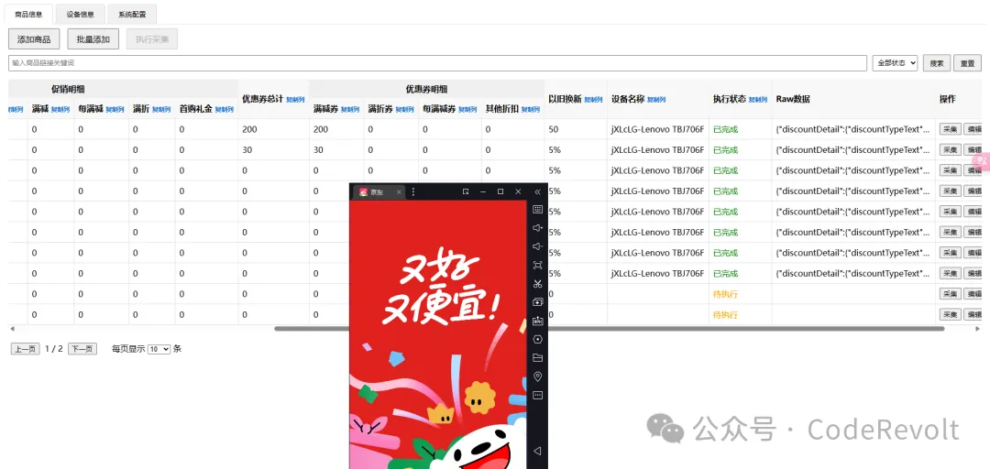Click the 执行采集 button
Image resolution: width=990 pixels, height=469 pixels.
tap(152, 39)
